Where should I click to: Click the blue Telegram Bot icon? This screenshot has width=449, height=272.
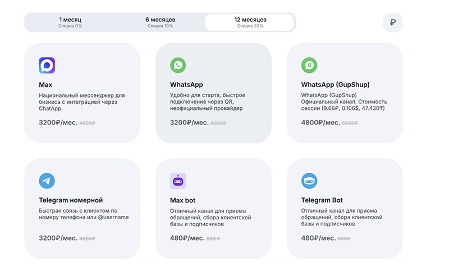pos(309,181)
